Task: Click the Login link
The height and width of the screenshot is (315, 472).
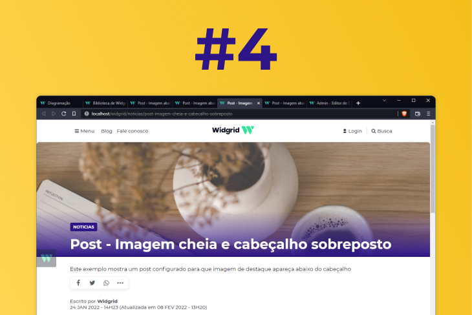Action: (x=352, y=131)
